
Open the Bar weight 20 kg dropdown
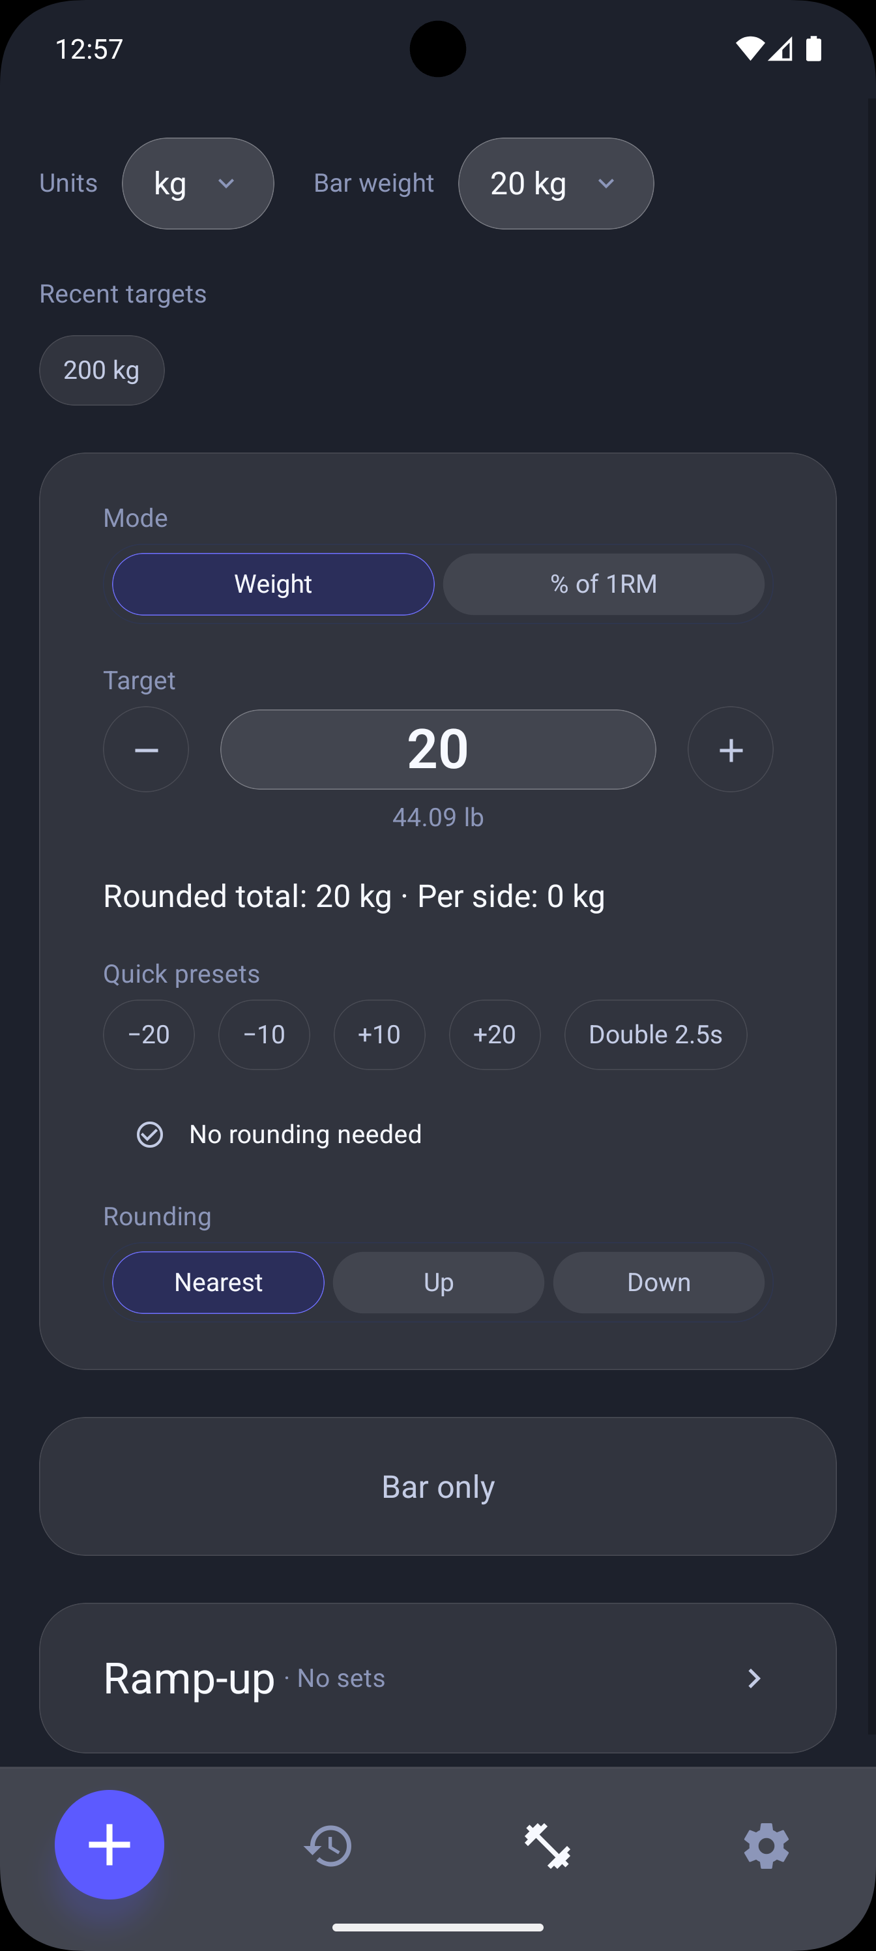pos(555,183)
